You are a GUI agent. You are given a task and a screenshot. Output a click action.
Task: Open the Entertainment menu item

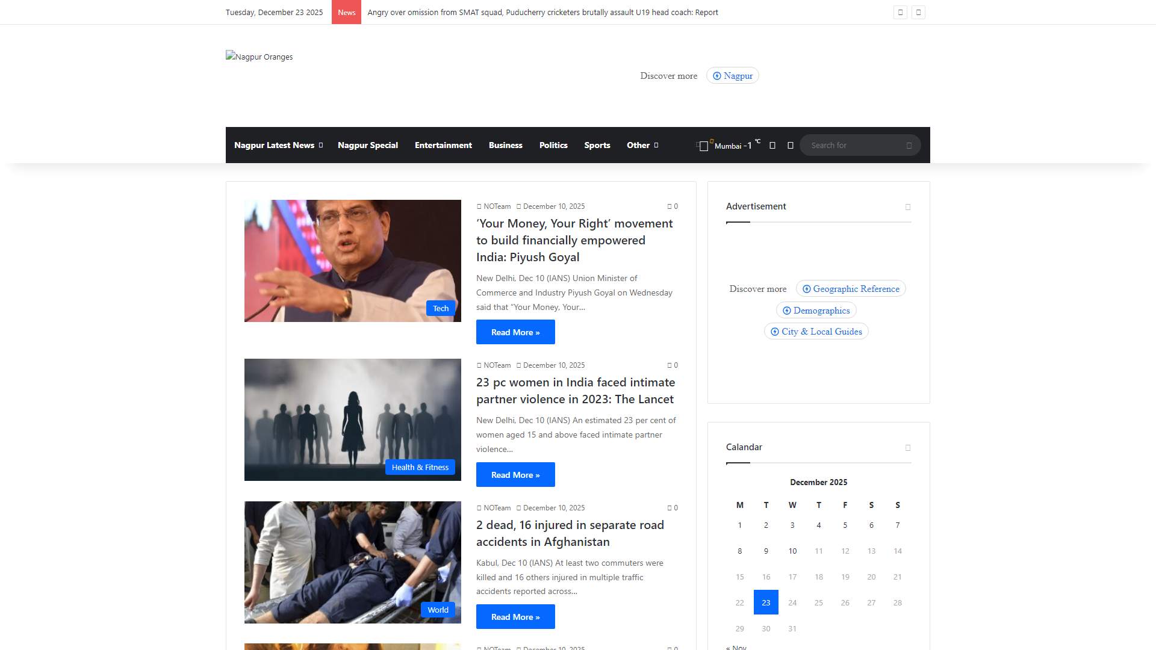[443, 145]
